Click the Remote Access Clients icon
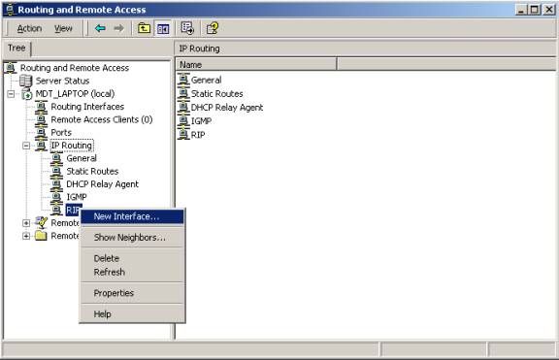The height and width of the screenshot is (360, 559). pos(41,119)
